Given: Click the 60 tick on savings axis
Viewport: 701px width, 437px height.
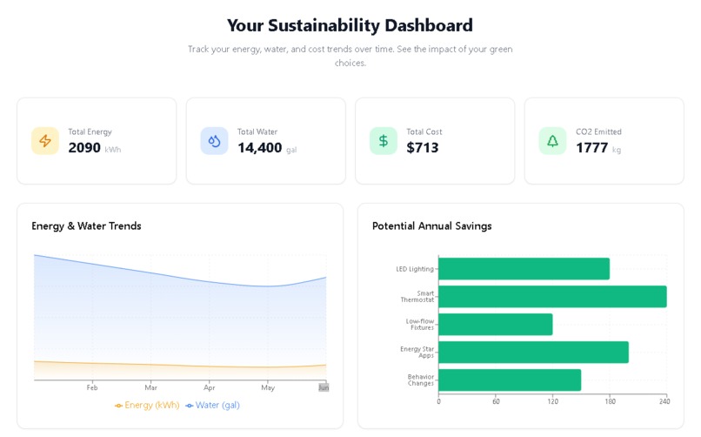Looking at the screenshot, I should pyautogui.click(x=496, y=401).
